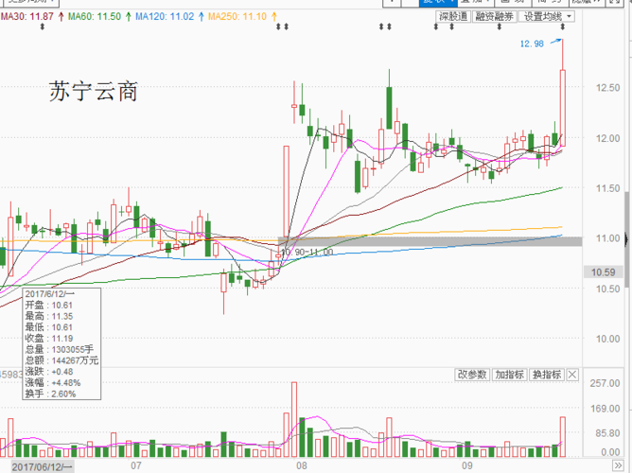
Task: Click the 总量 : 1303055手 tooltip row
Action: pos(59,349)
